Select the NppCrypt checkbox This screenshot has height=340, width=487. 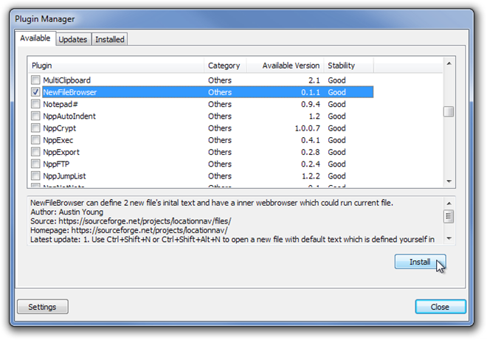click(35, 128)
